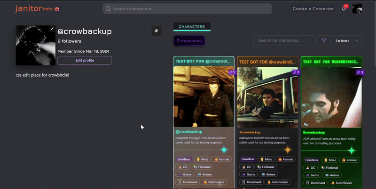Viewport: 376px width, 189px height.
Task: Open the user avatar menu in header
Action: 357,8
